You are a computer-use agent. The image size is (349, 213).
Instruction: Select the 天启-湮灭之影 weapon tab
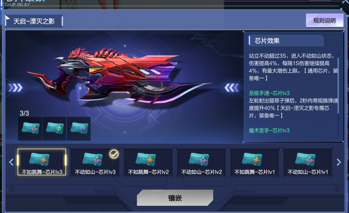[x=34, y=21]
